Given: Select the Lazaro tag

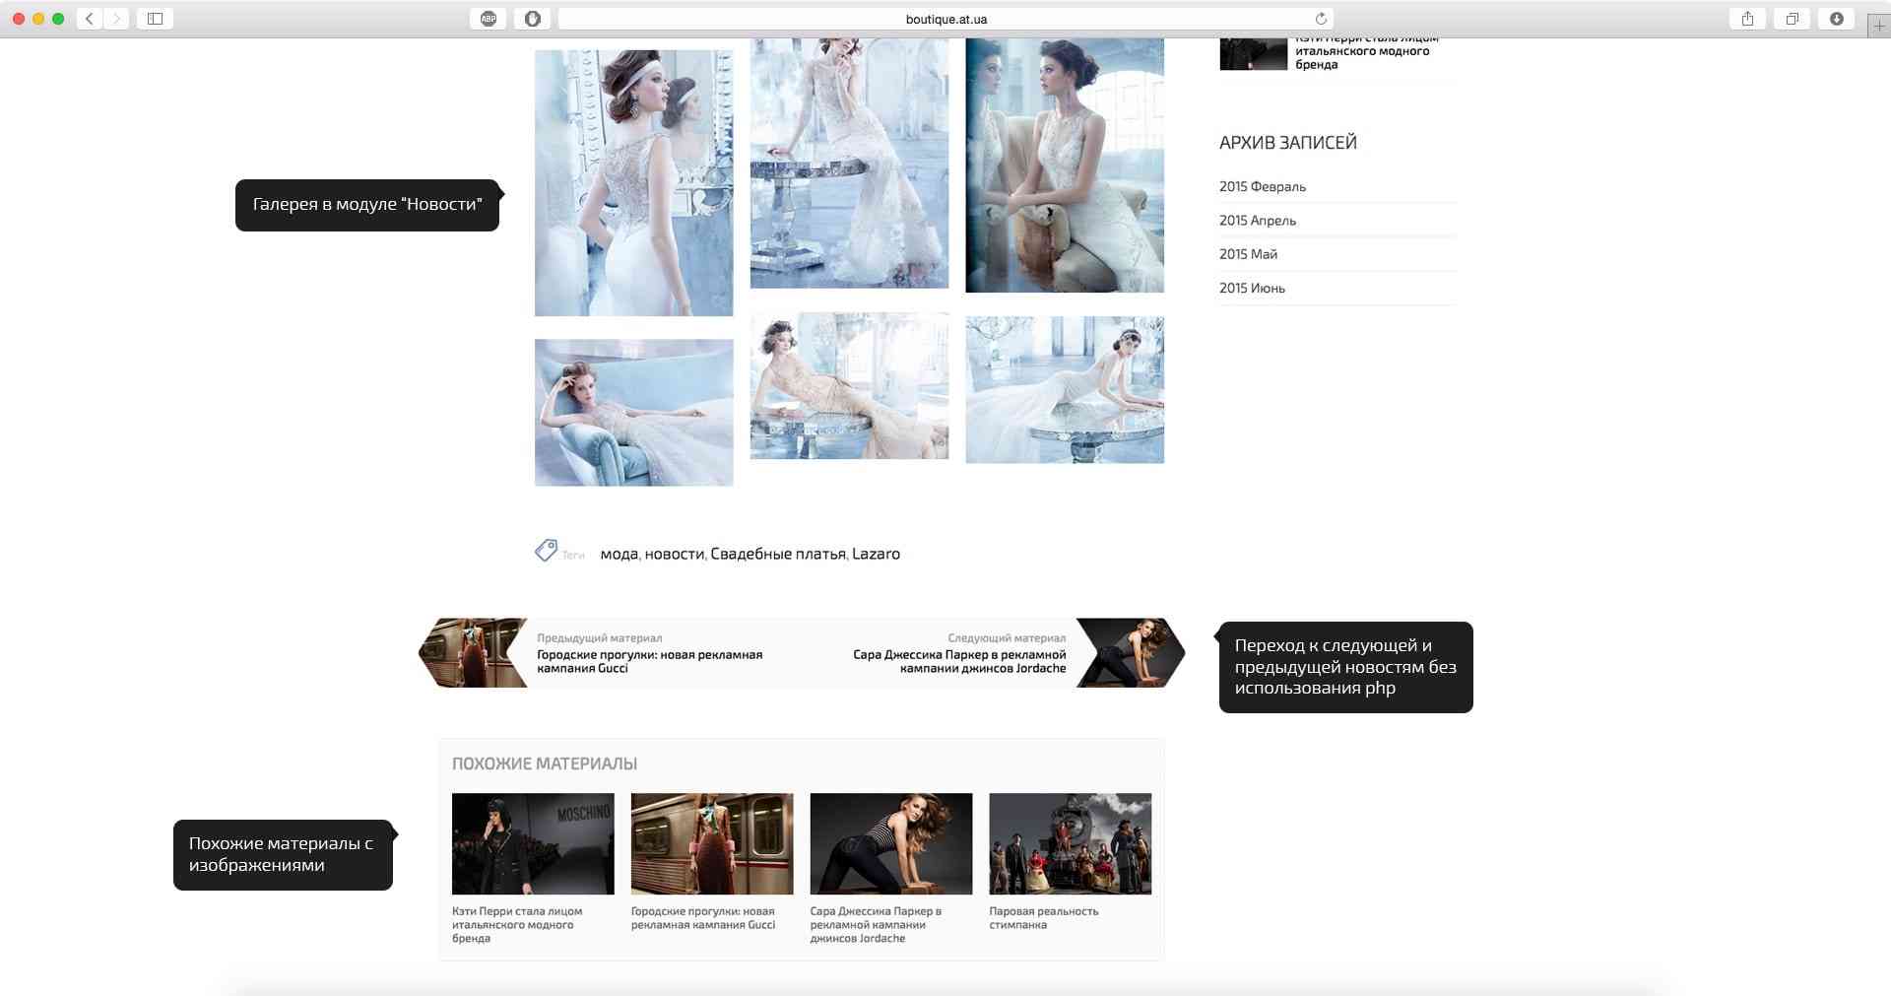Looking at the screenshot, I should coord(876,554).
